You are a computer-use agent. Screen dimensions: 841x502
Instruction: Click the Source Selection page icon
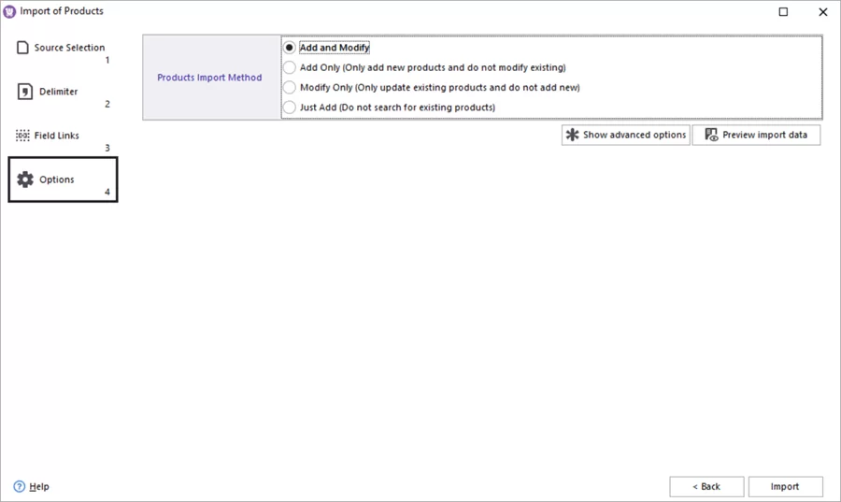coord(23,48)
